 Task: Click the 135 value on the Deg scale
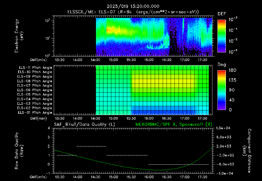click(232, 80)
